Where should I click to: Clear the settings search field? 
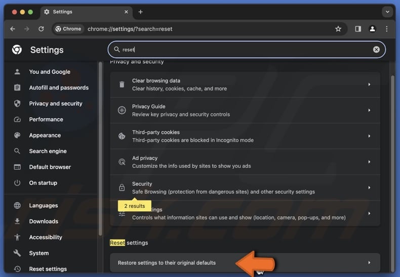tap(376, 50)
